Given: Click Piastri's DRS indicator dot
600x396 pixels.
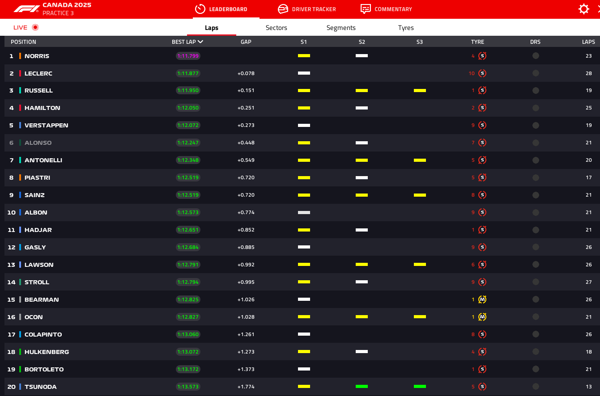Looking at the screenshot, I should (x=536, y=177).
